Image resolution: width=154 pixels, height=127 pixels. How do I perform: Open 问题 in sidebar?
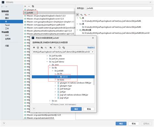click(x=7, y=46)
